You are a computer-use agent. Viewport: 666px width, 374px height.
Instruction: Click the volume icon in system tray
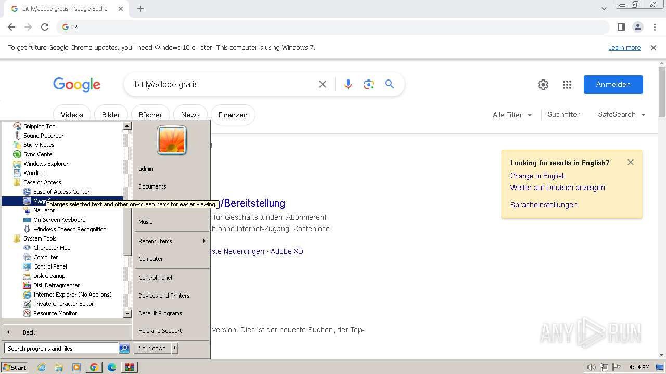point(592,367)
